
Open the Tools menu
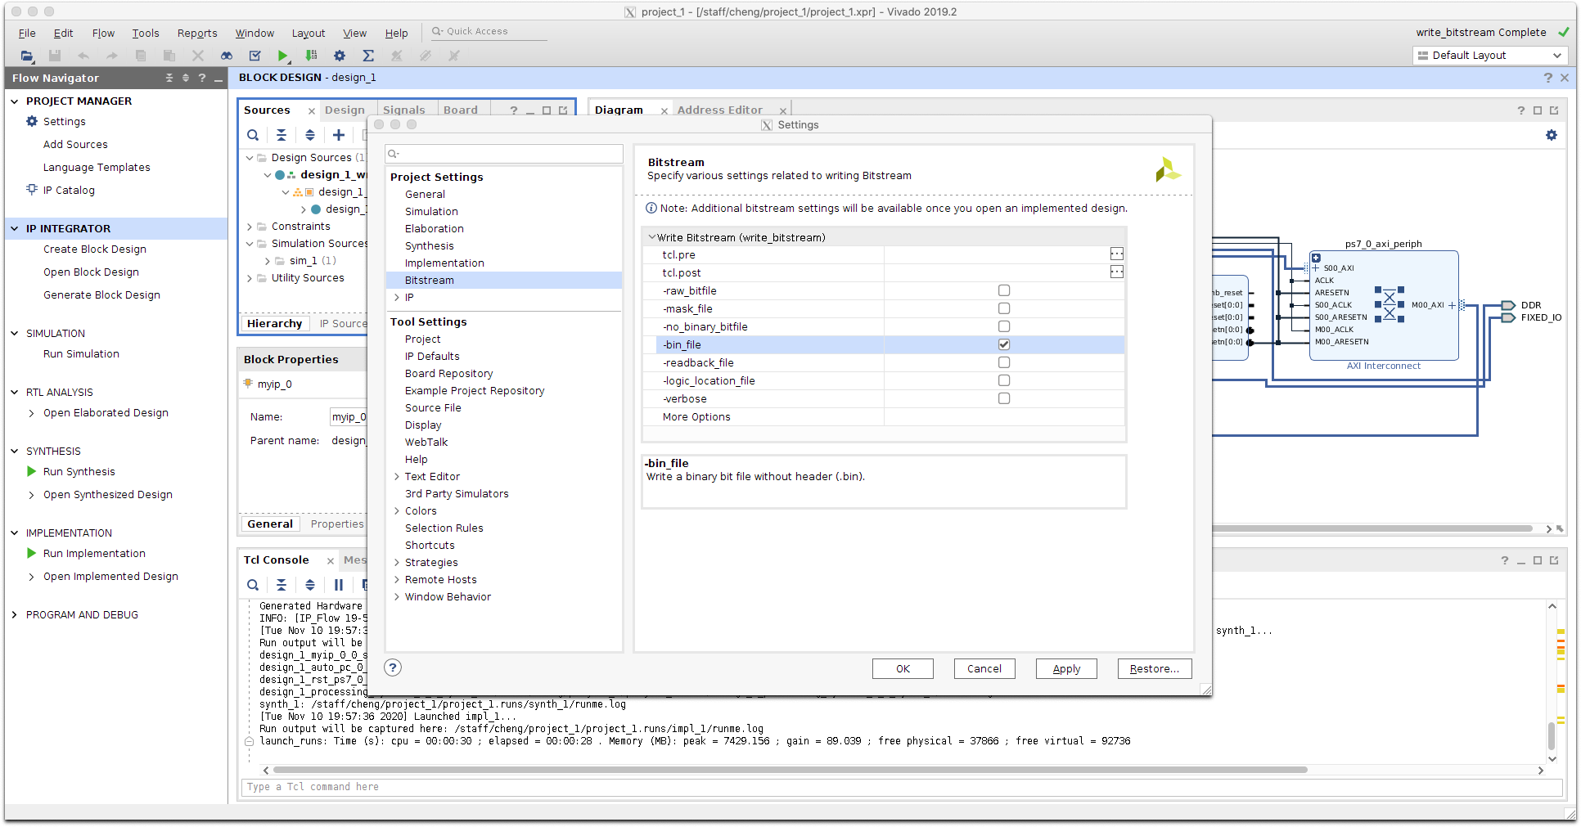coord(146,33)
